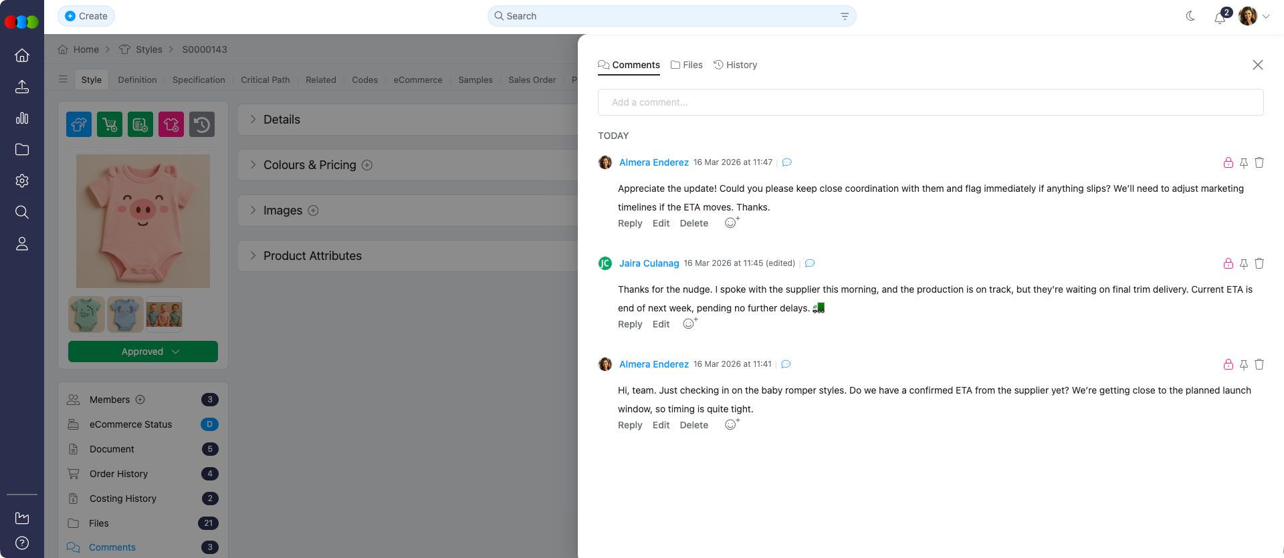Open Jaira Culanag profile link
Viewport: 1284px width, 558px height.
pos(649,263)
